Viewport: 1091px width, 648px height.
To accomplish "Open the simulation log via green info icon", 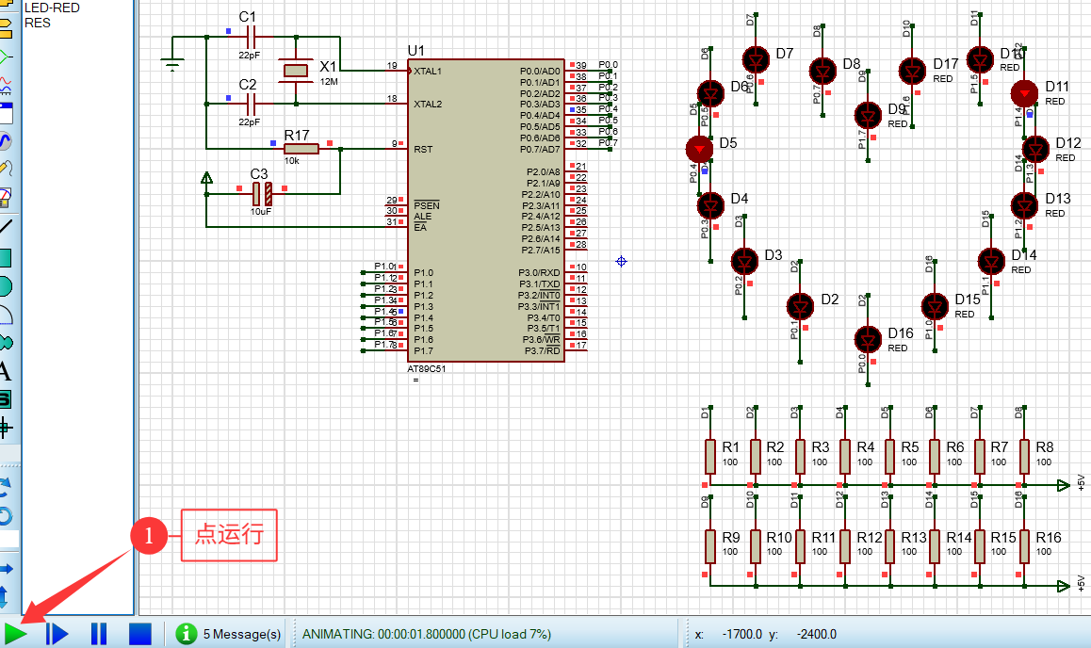I will point(186,634).
